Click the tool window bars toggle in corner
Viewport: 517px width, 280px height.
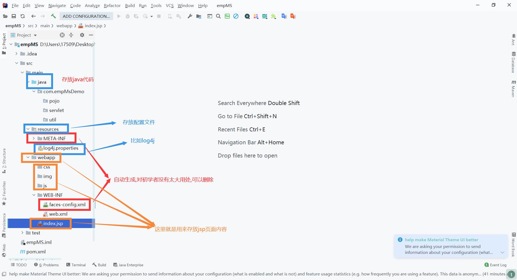click(4, 274)
